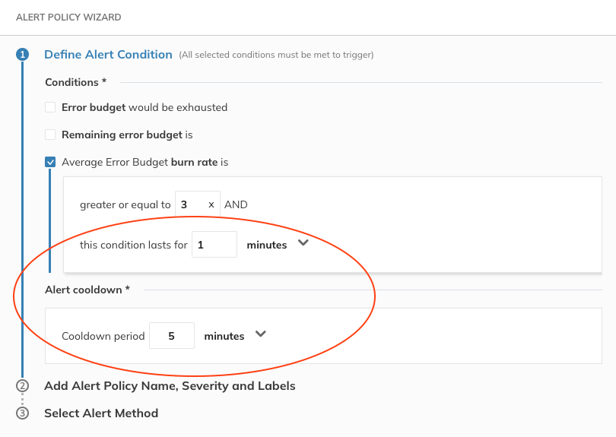This screenshot has height=437, width=616.
Task: Click the condition lasts for duration field
Action: point(214,245)
